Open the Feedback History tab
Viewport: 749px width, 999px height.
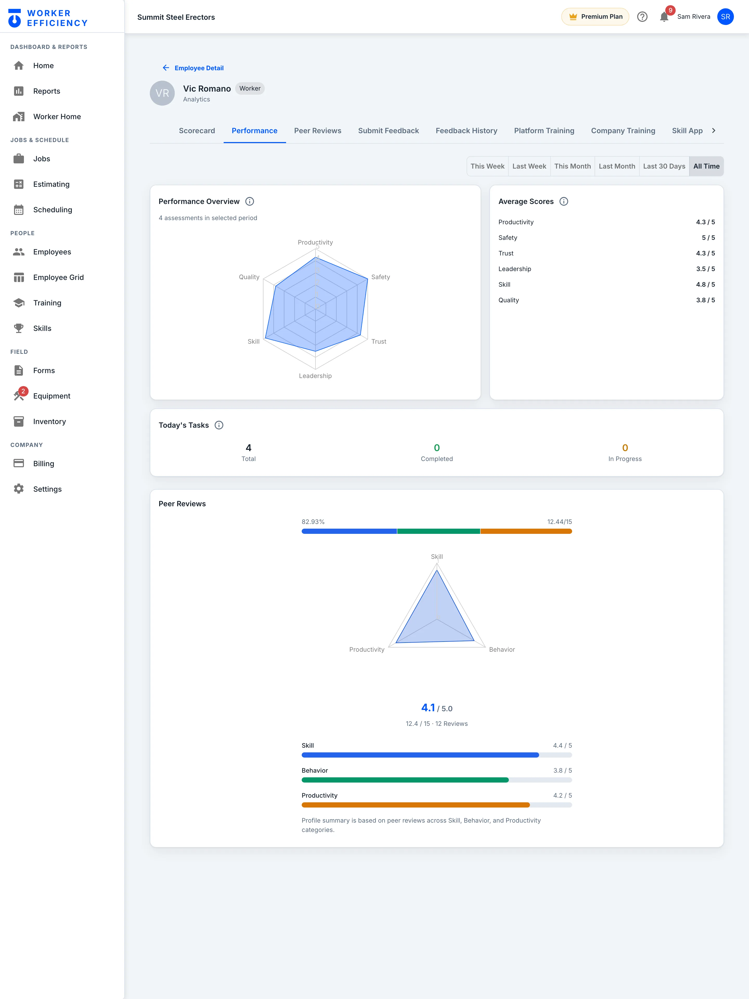466,131
